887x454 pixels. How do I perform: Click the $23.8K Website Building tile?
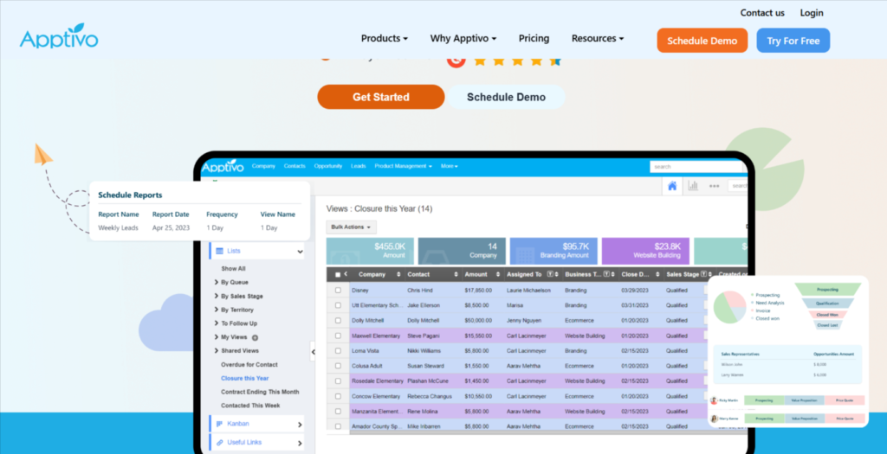click(x=645, y=252)
